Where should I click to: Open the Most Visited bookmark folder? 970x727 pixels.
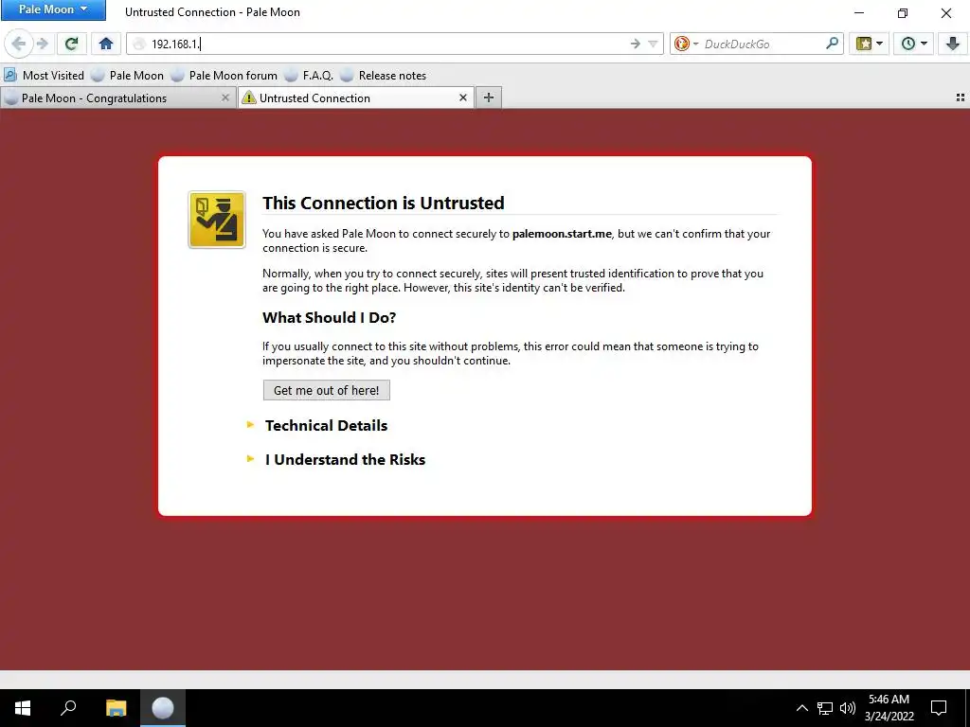(44, 76)
